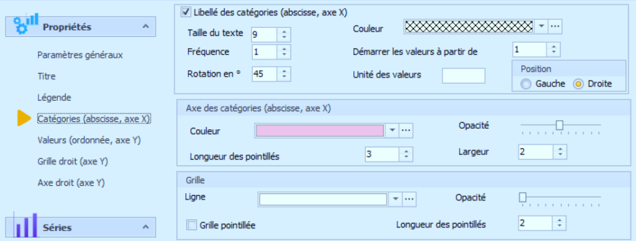Decrease Rotation en ° spinner value
Image resolution: width=636 pixels, height=241 pixels.
pyautogui.click(x=284, y=77)
